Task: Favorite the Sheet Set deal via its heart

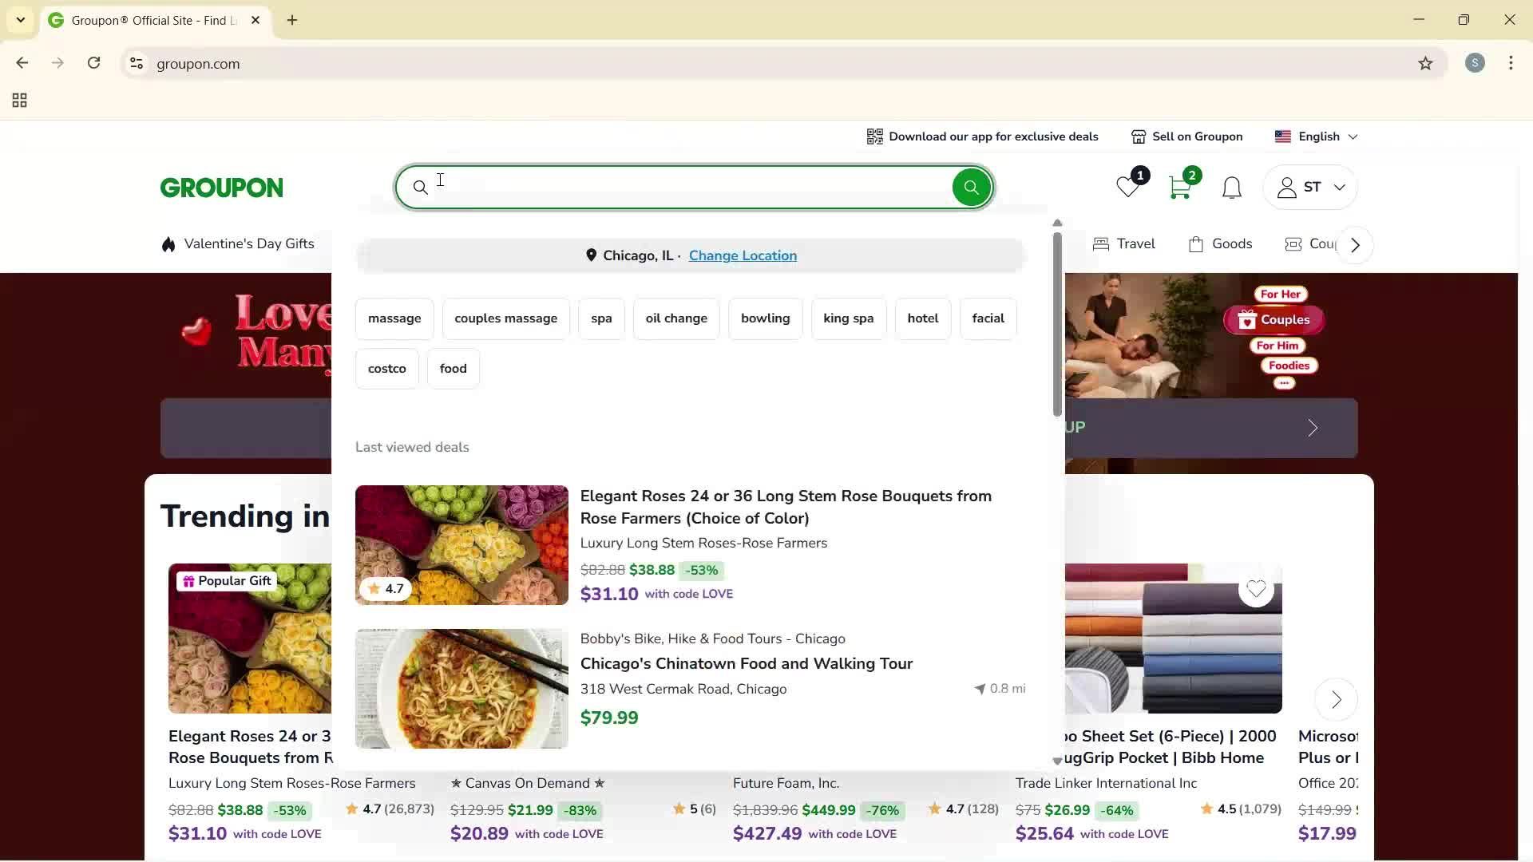Action: coord(1255,589)
